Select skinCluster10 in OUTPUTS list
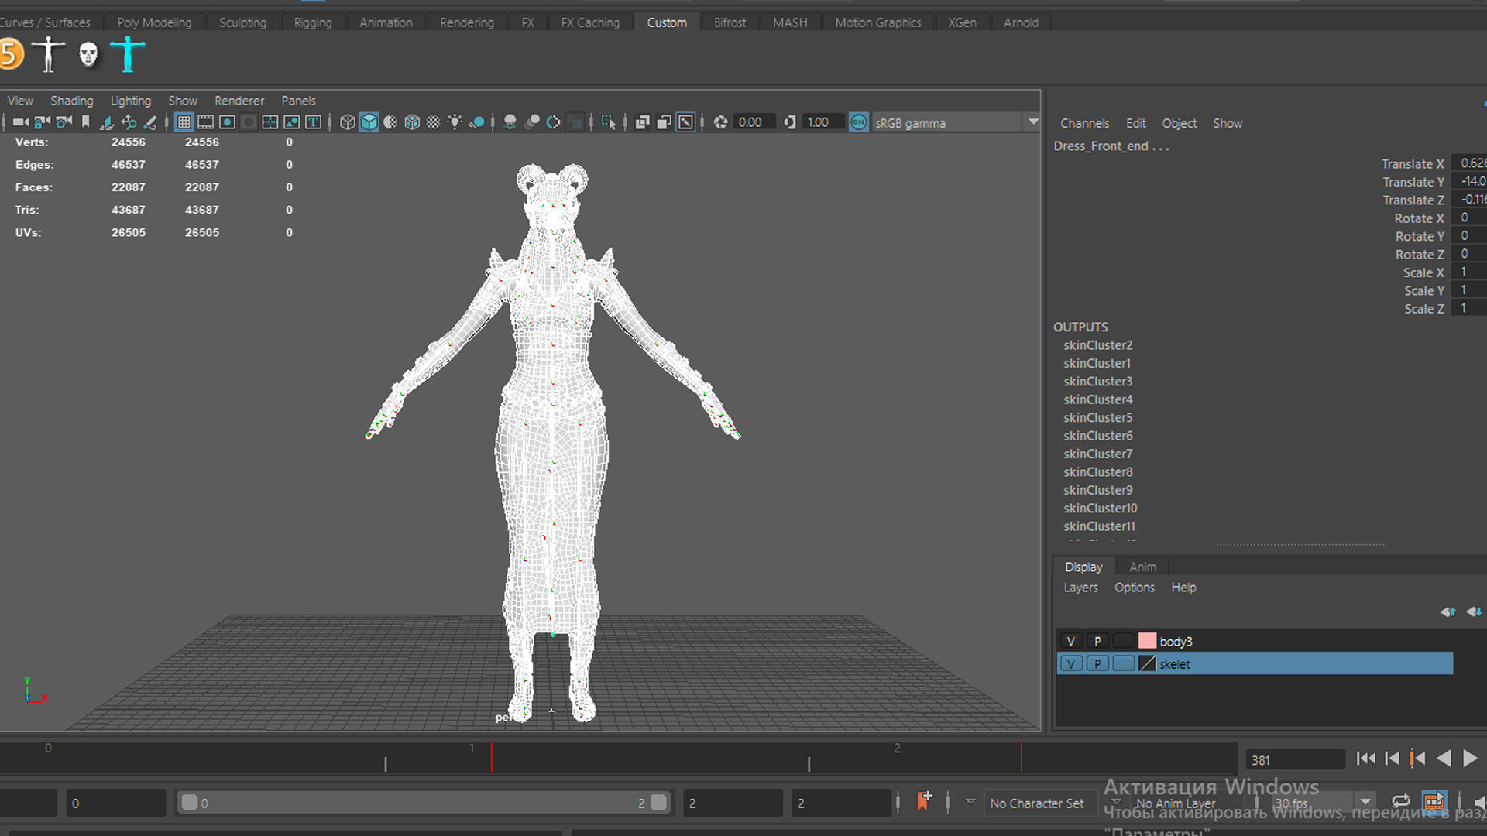Image resolution: width=1487 pixels, height=836 pixels. click(1100, 509)
